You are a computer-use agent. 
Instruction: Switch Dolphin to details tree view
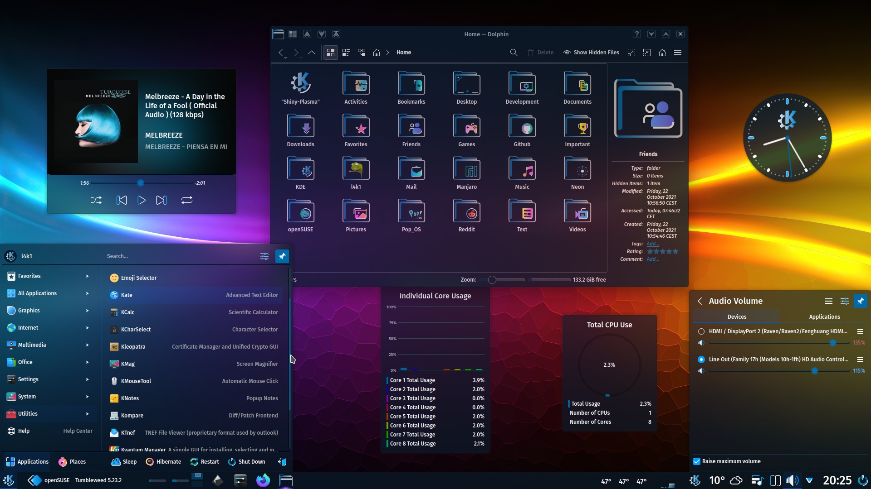(x=362, y=53)
